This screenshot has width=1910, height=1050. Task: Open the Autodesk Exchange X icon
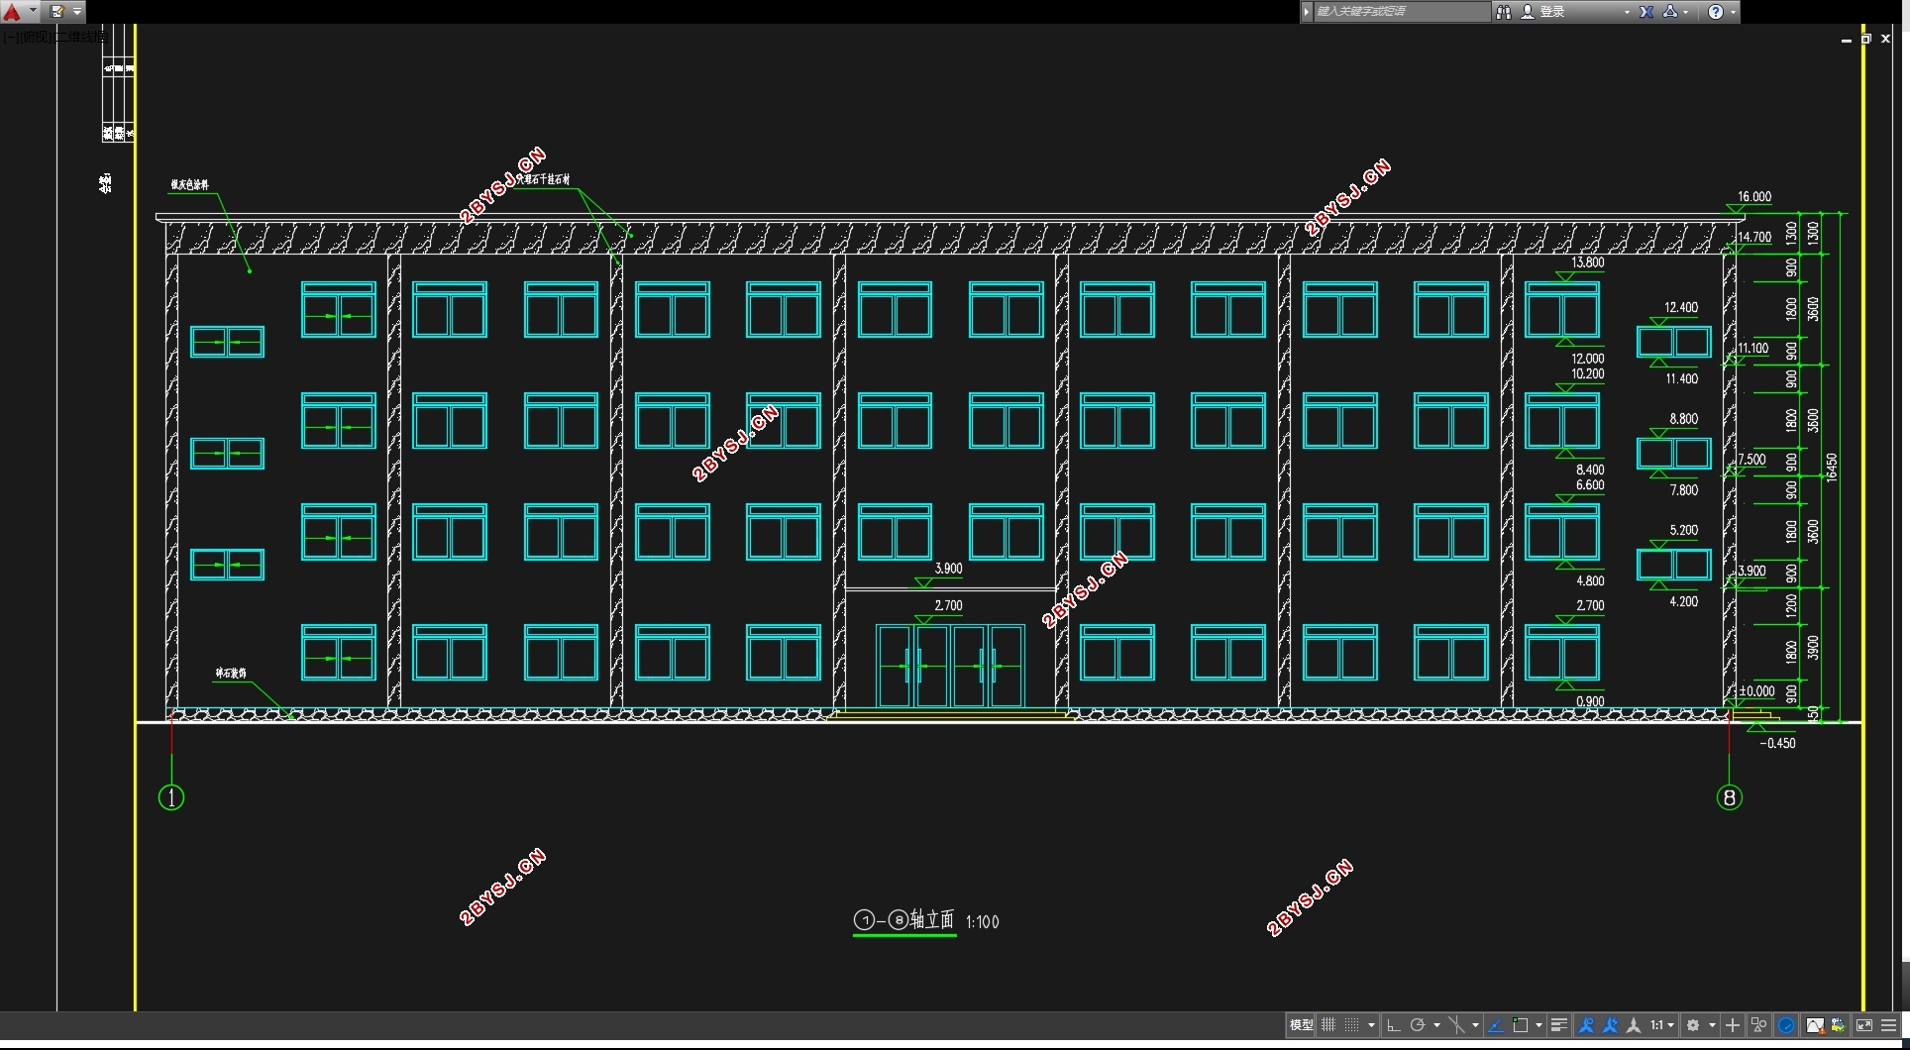(x=1646, y=12)
